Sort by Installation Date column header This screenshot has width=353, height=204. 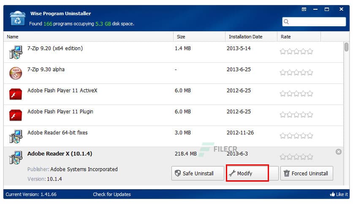[251, 37]
